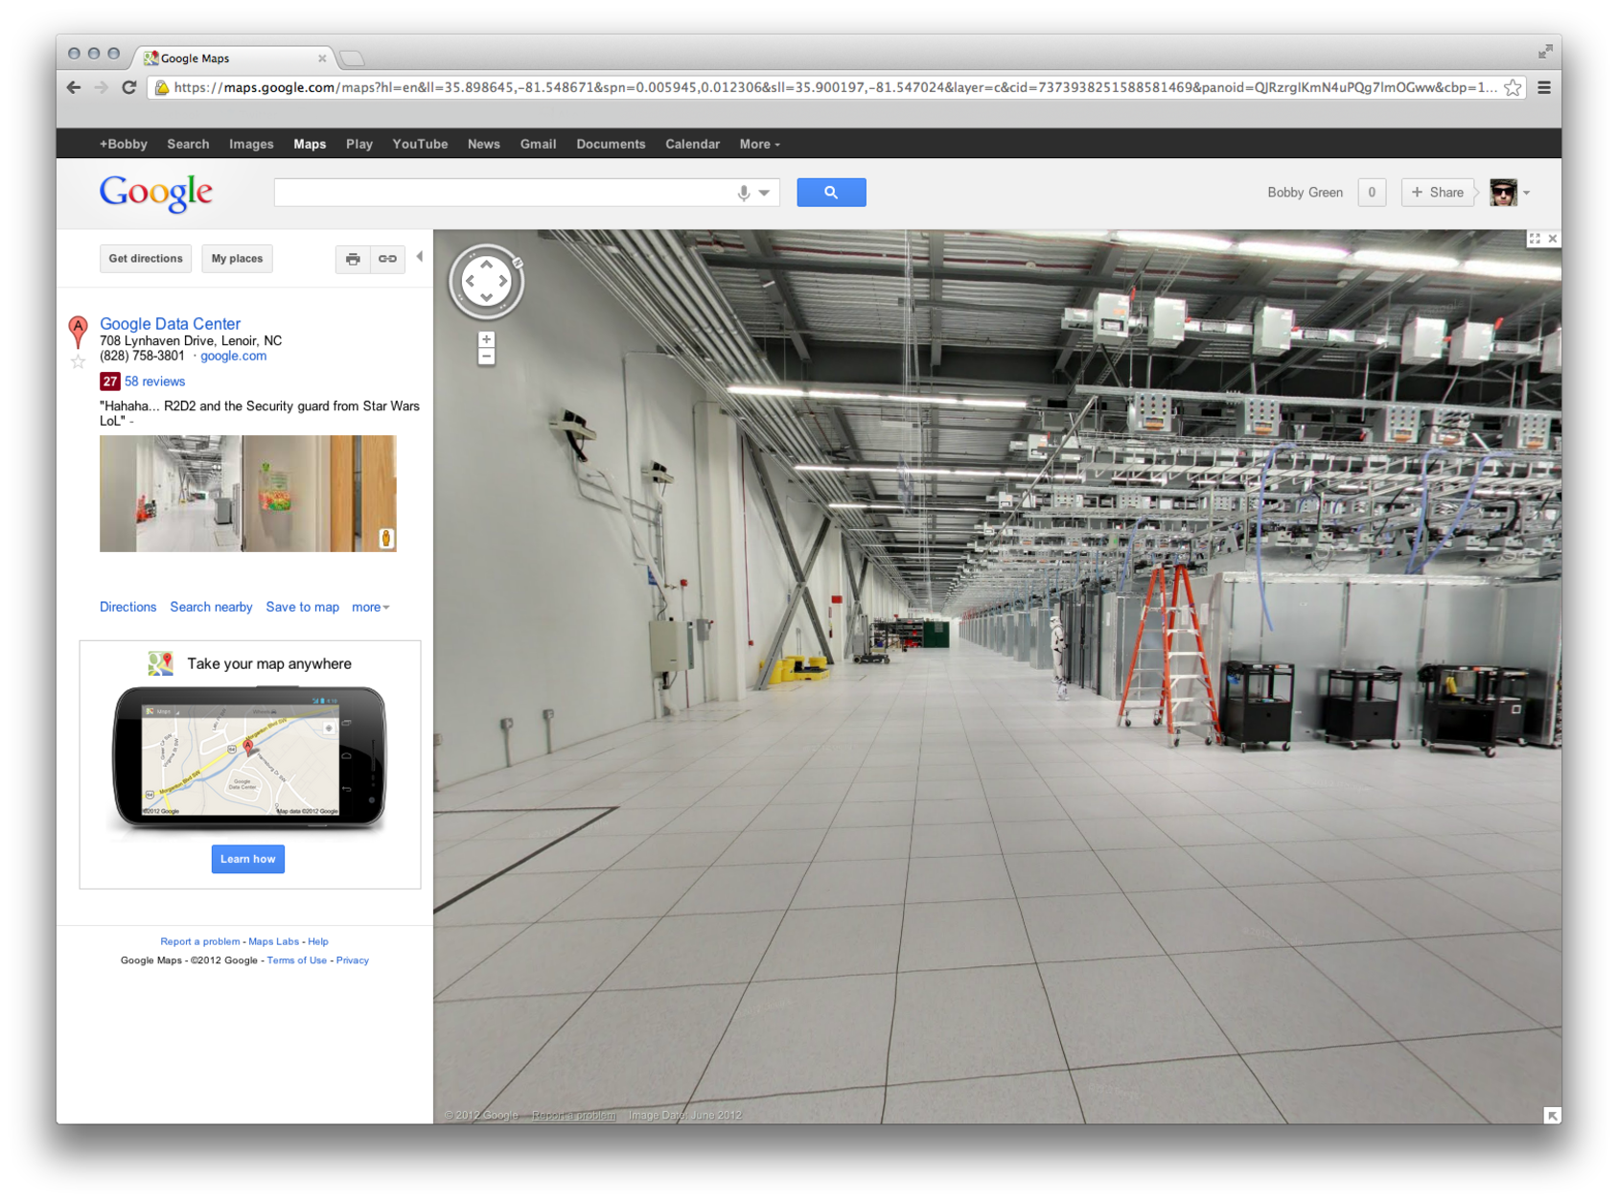1618x1202 pixels.
Task: Open account dropdown arrow beside avatar
Action: [x=1527, y=193]
